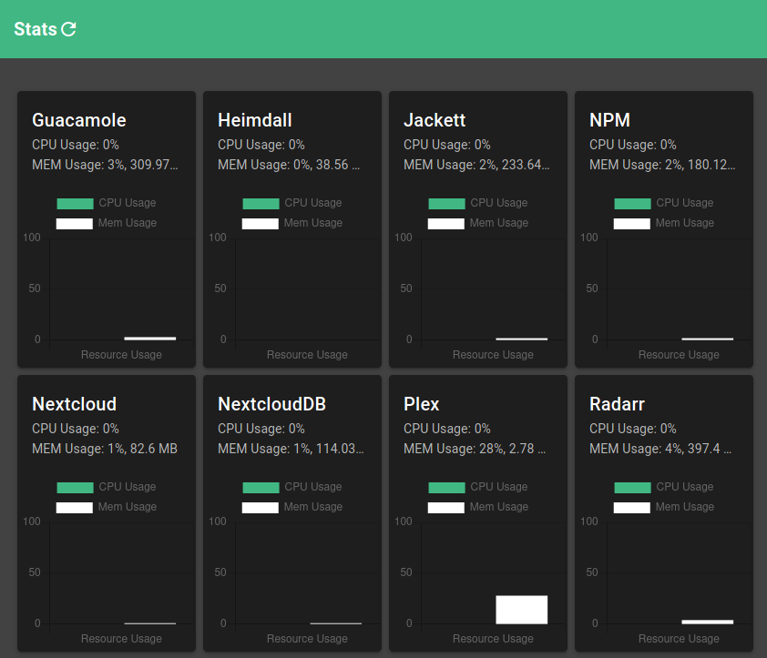Image resolution: width=767 pixels, height=658 pixels.
Task: Click 'Mem Usage' legend label in NPM card
Action: (685, 223)
